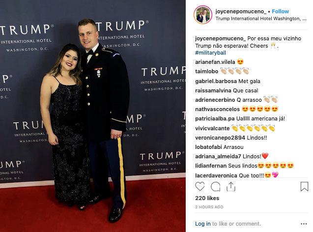Like the post with the heart icon

coord(200,187)
